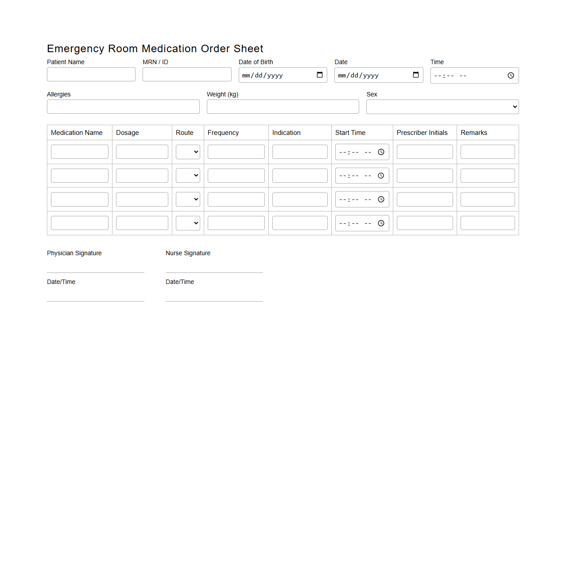Click the first row Dosage field
566x575 pixels.
tap(142, 152)
